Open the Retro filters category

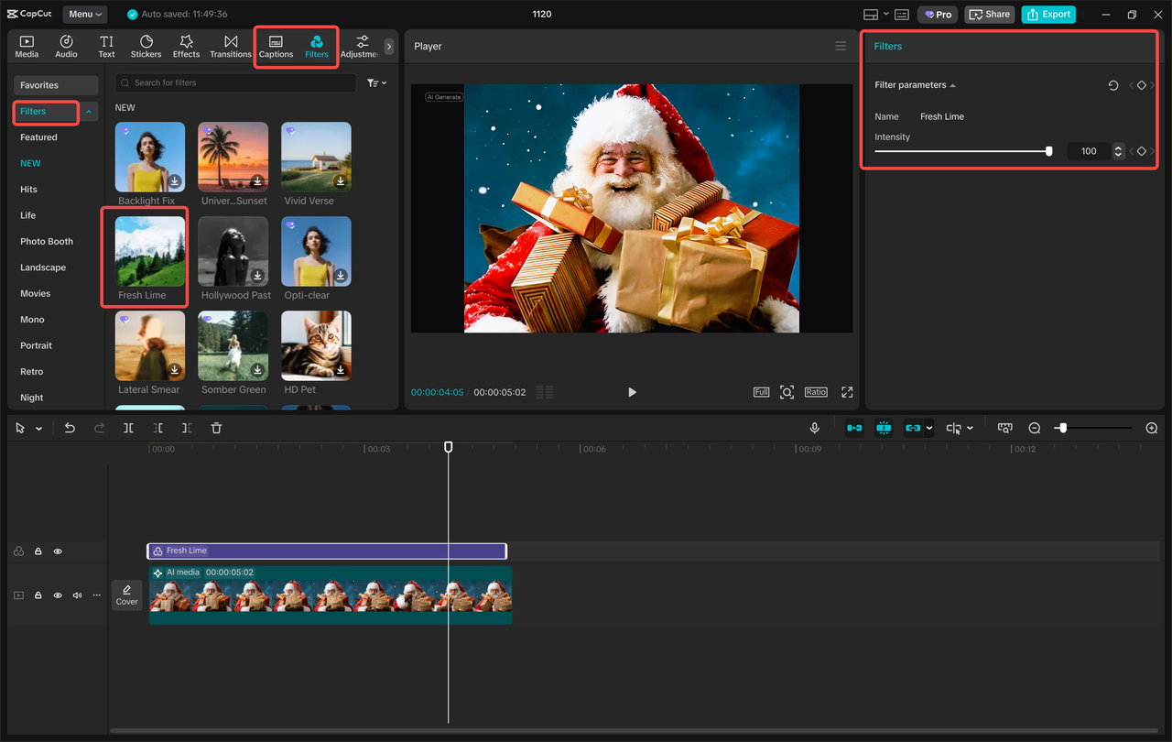coord(31,371)
